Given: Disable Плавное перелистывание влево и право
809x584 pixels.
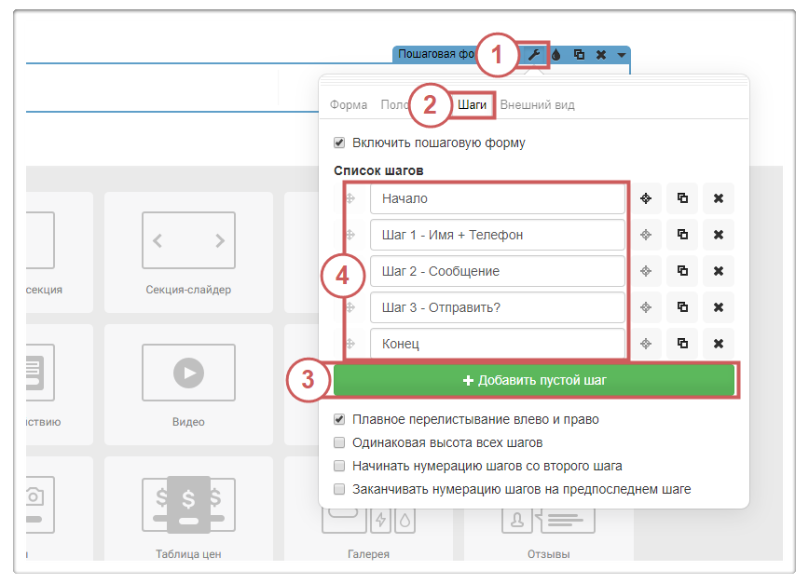Looking at the screenshot, I should 340,419.
